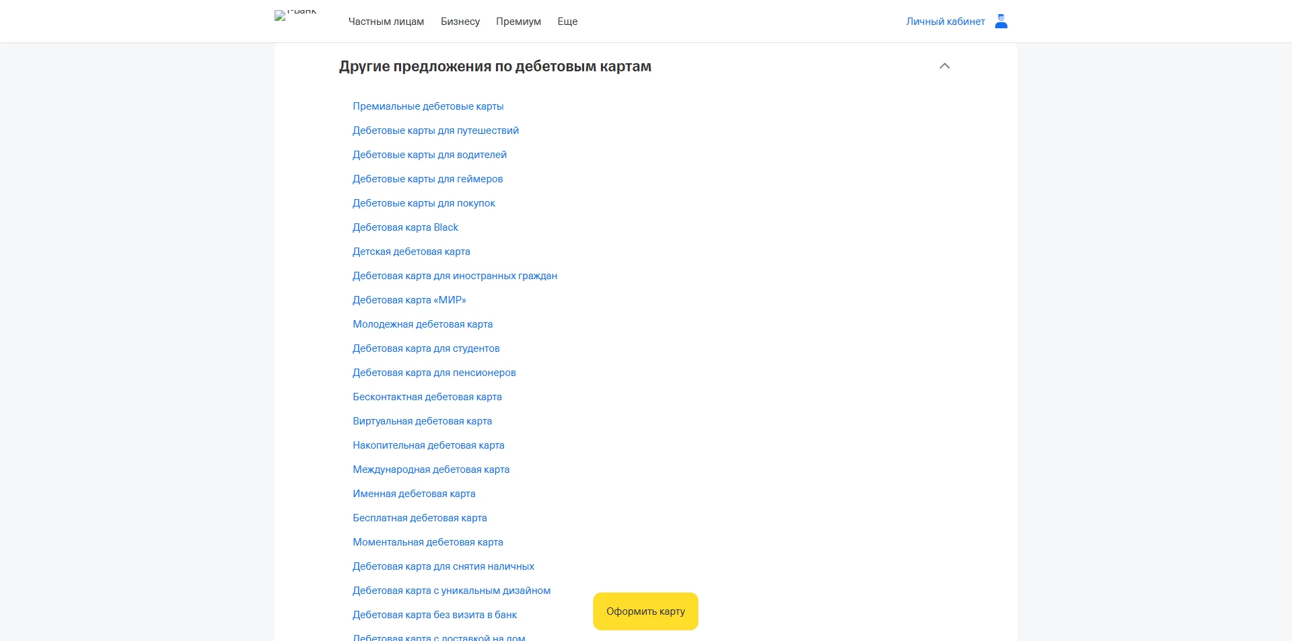The height and width of the screenshot is (641, 1292).
Task: Open Премиальные дебетовые карты link
Action: point(427,106)
